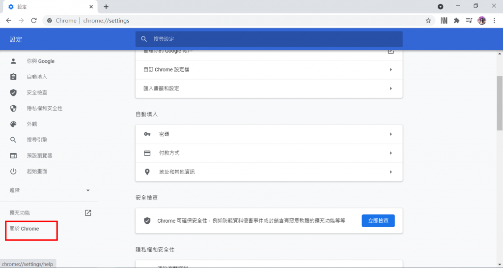Open 匯入書籤和設定 row

[269, 89]
